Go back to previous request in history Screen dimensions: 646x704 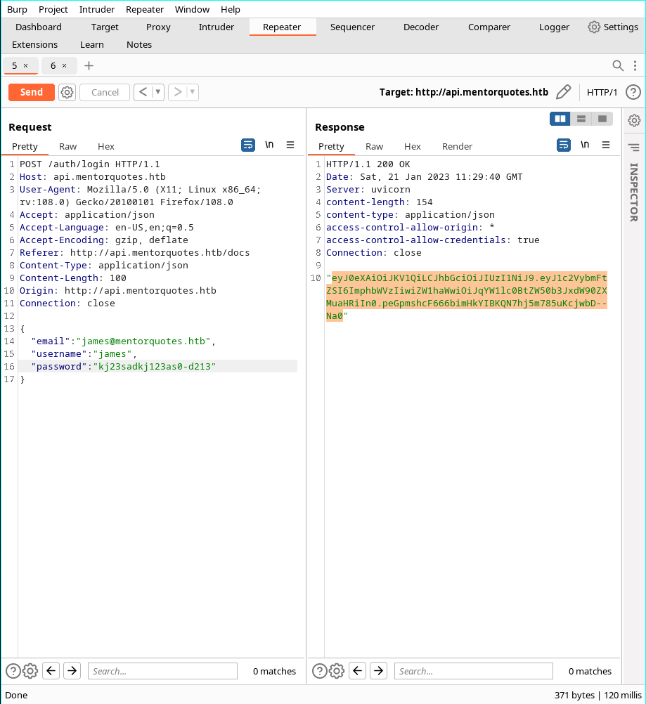pos(143,92)
